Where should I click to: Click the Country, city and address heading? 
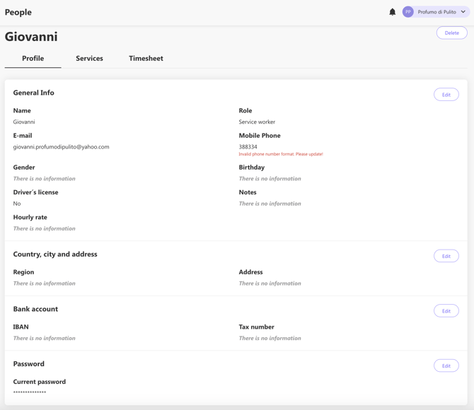55,254
